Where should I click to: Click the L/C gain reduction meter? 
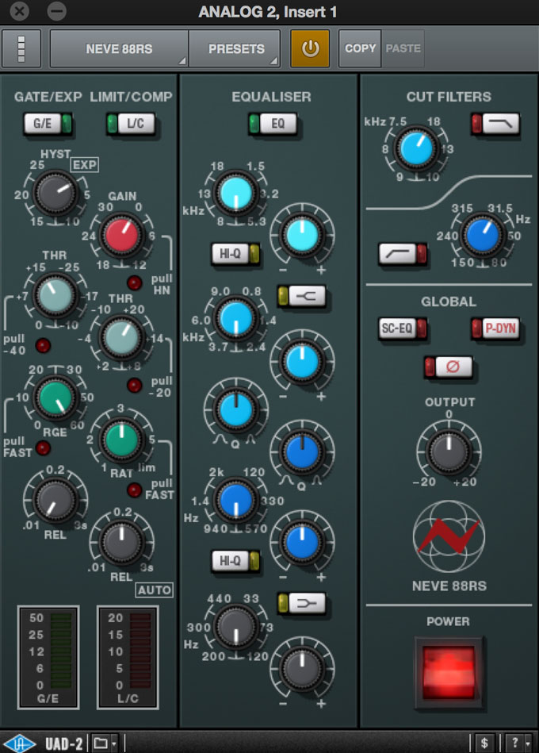pos(128,657)
